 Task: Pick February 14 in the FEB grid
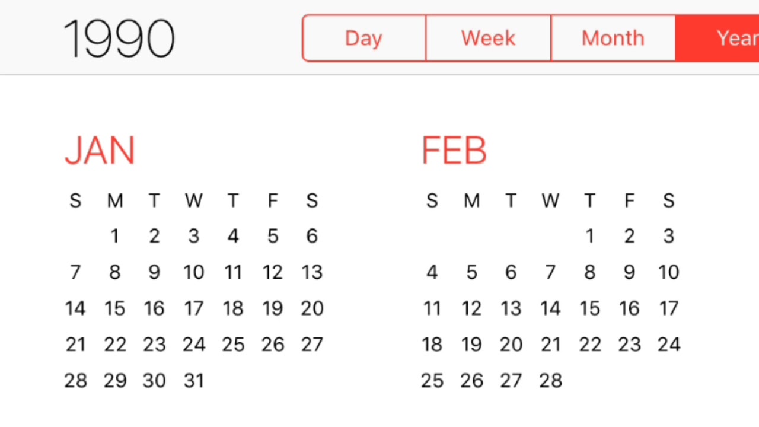point(550,309)
